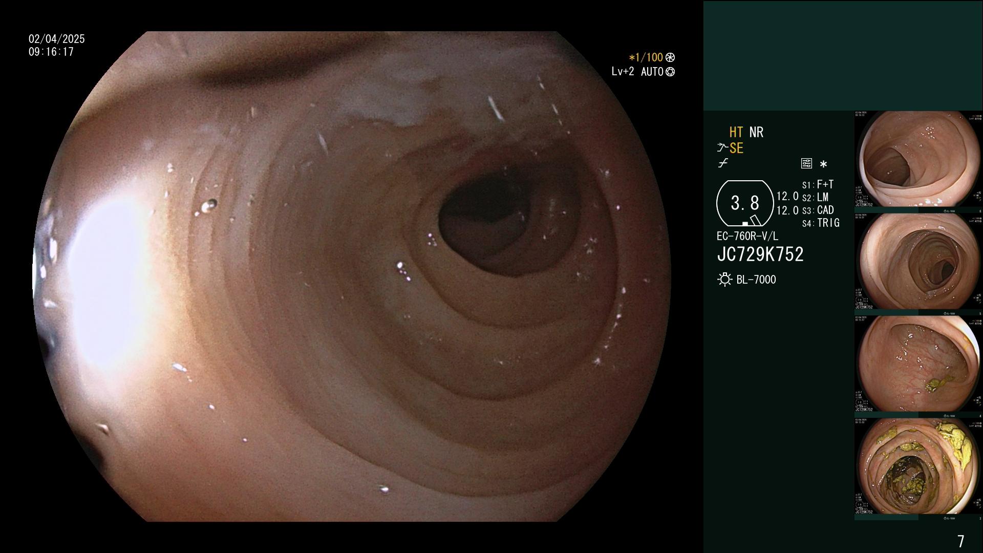Click the scope model EC-760R-V/L text
This screenshot has height=553, width=983.
(747, 236)
